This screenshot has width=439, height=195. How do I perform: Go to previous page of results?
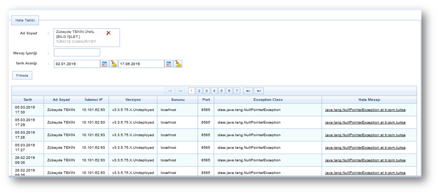180,91
